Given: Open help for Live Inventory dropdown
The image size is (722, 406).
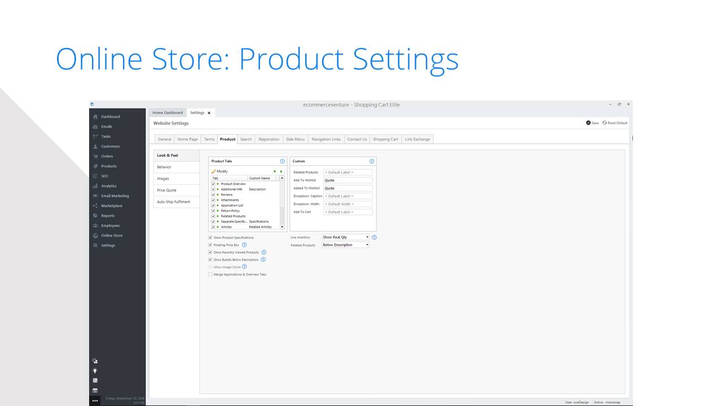Looking at the screenshot, I should click(x=374, y=237).
